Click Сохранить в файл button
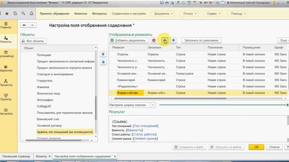289x162 pixels. (x=189, y=147)
